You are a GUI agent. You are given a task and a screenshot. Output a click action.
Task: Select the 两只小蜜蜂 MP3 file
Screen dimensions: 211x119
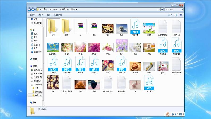(176, 46)
